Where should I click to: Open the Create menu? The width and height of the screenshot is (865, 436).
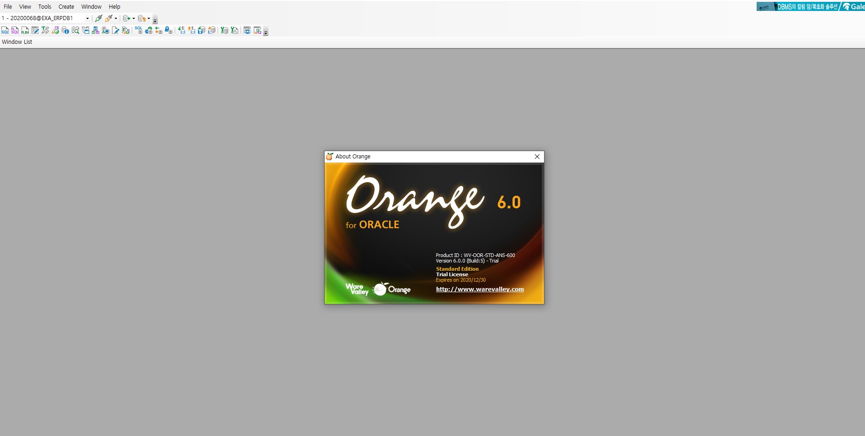(x=66, y=7)
